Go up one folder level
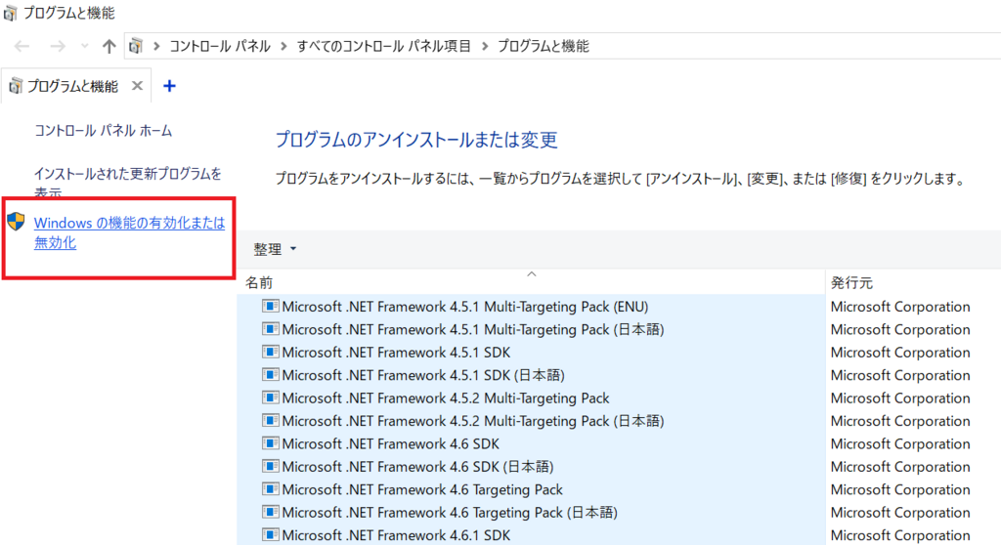 [x=109, y=46]
